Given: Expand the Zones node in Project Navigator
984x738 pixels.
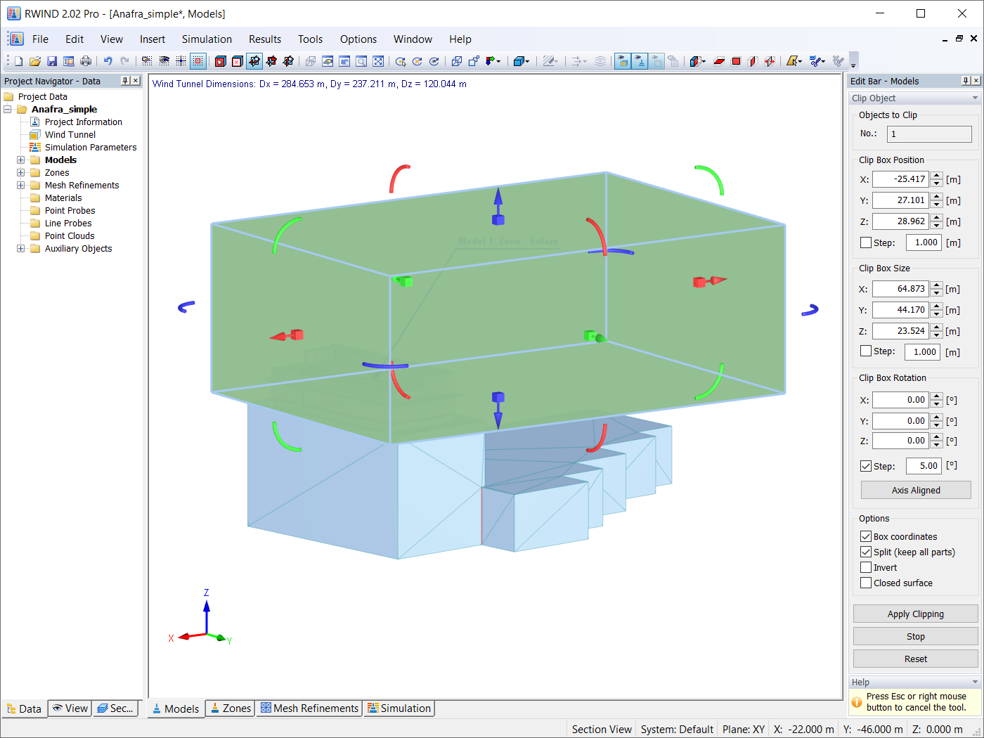Looking at the screenshot, I should pyautogui.click(x=20, y=172).
